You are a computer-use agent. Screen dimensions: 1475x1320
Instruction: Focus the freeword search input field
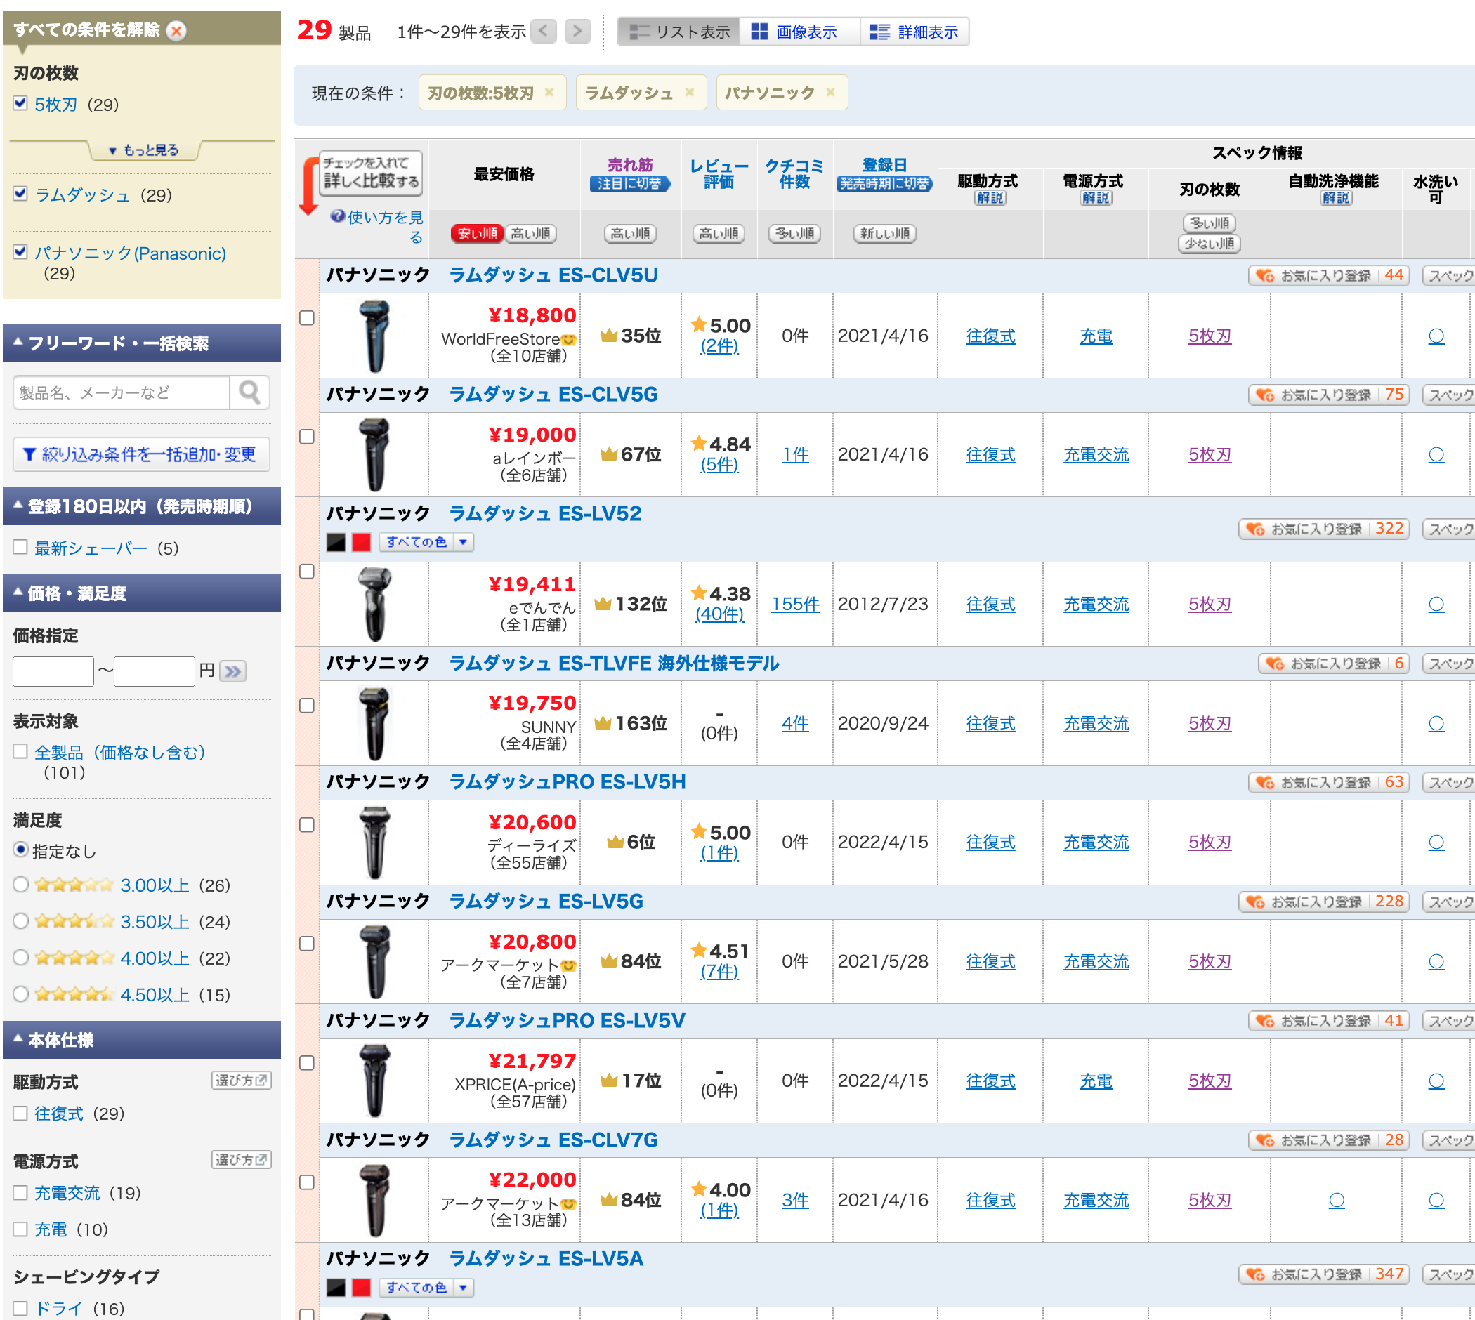tap(122, 392)
